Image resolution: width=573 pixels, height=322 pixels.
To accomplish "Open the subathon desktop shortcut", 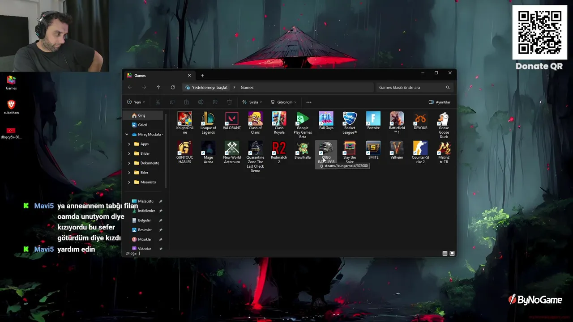I will [11, 107].
